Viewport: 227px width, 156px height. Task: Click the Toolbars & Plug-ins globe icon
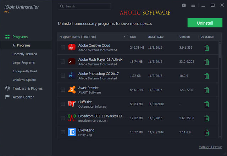click(7, 88)
